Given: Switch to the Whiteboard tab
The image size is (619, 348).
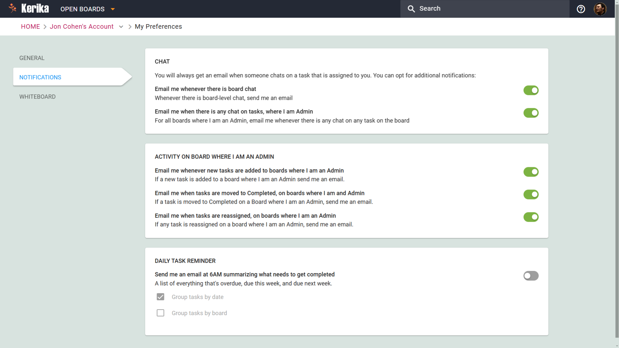Looking at the screenshot, I should 37,97.
